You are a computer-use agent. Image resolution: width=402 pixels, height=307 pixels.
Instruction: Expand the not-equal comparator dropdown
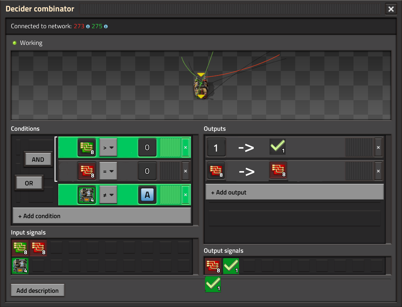pos(108,195)
